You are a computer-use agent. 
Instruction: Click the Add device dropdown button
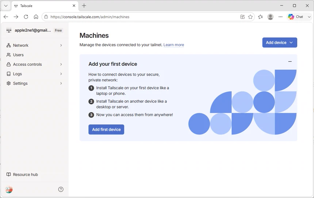(280, 42)
